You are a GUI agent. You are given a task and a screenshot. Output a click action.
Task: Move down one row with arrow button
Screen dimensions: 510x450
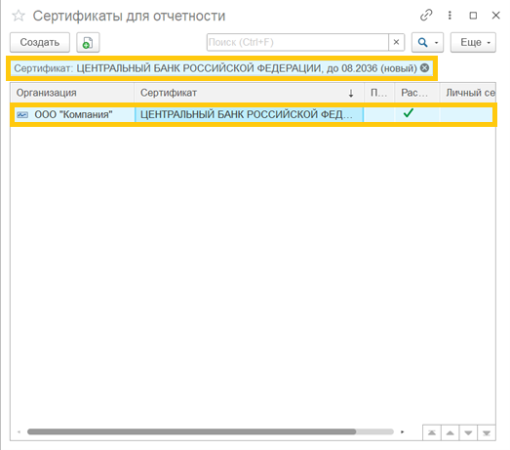(468, 432)
